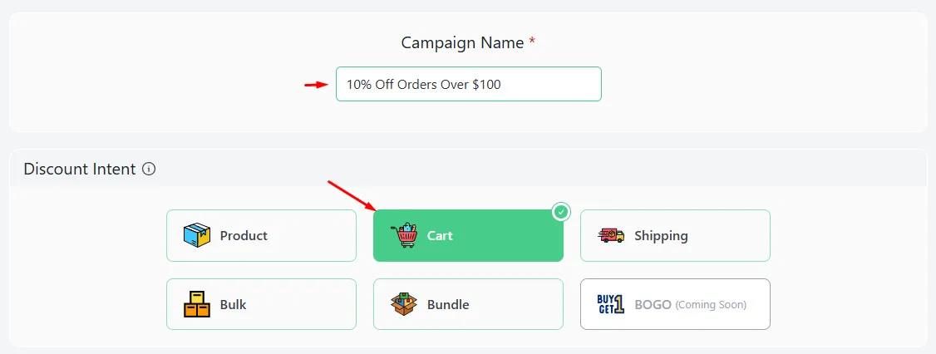
Task: Click the blue box Product icon
Action: (x=197, y=235)
